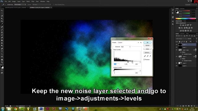Viewport: 198px width, 111px height.
Task: Toggle visibility of Layer 1
Action: (x=177, y=56)
